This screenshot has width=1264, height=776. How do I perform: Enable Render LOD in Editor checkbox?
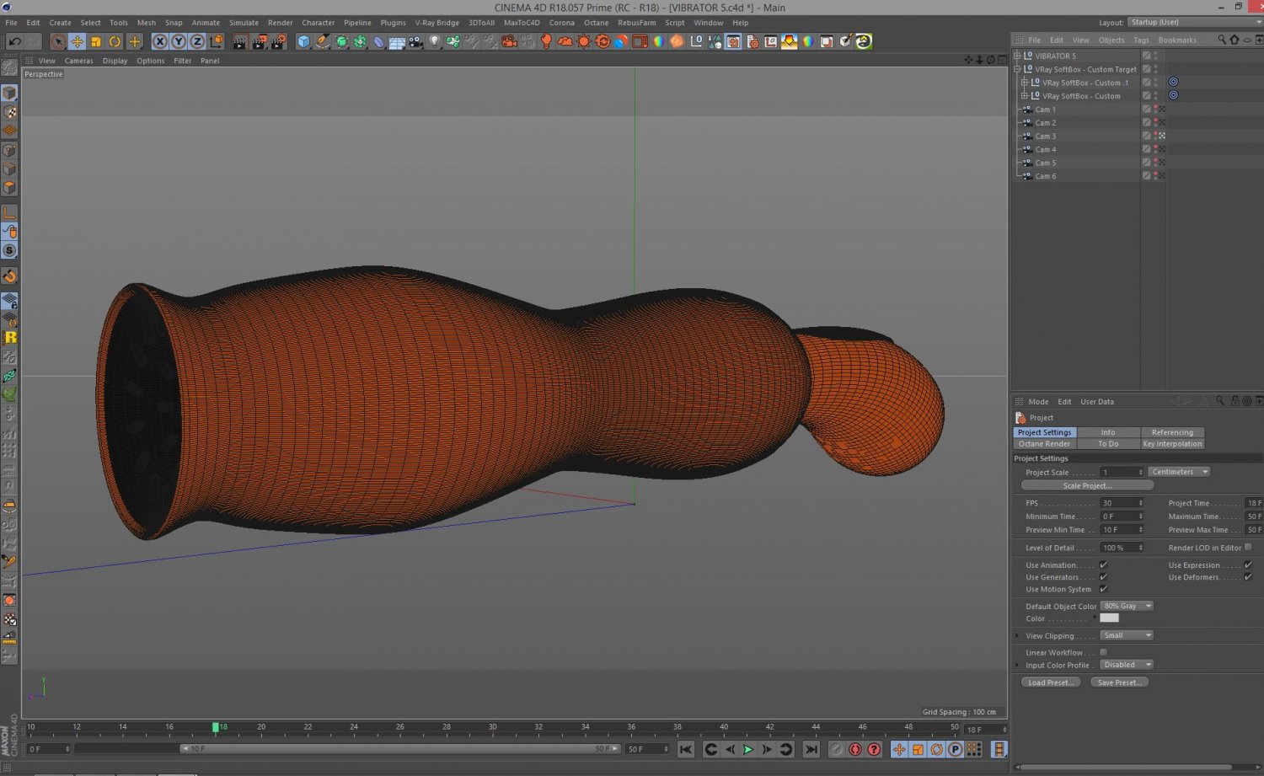pos(1248,548)
